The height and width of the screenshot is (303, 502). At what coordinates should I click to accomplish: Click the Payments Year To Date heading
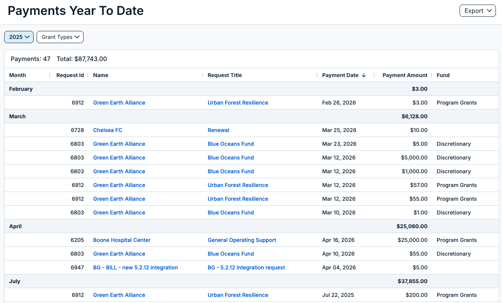(76, 11)
